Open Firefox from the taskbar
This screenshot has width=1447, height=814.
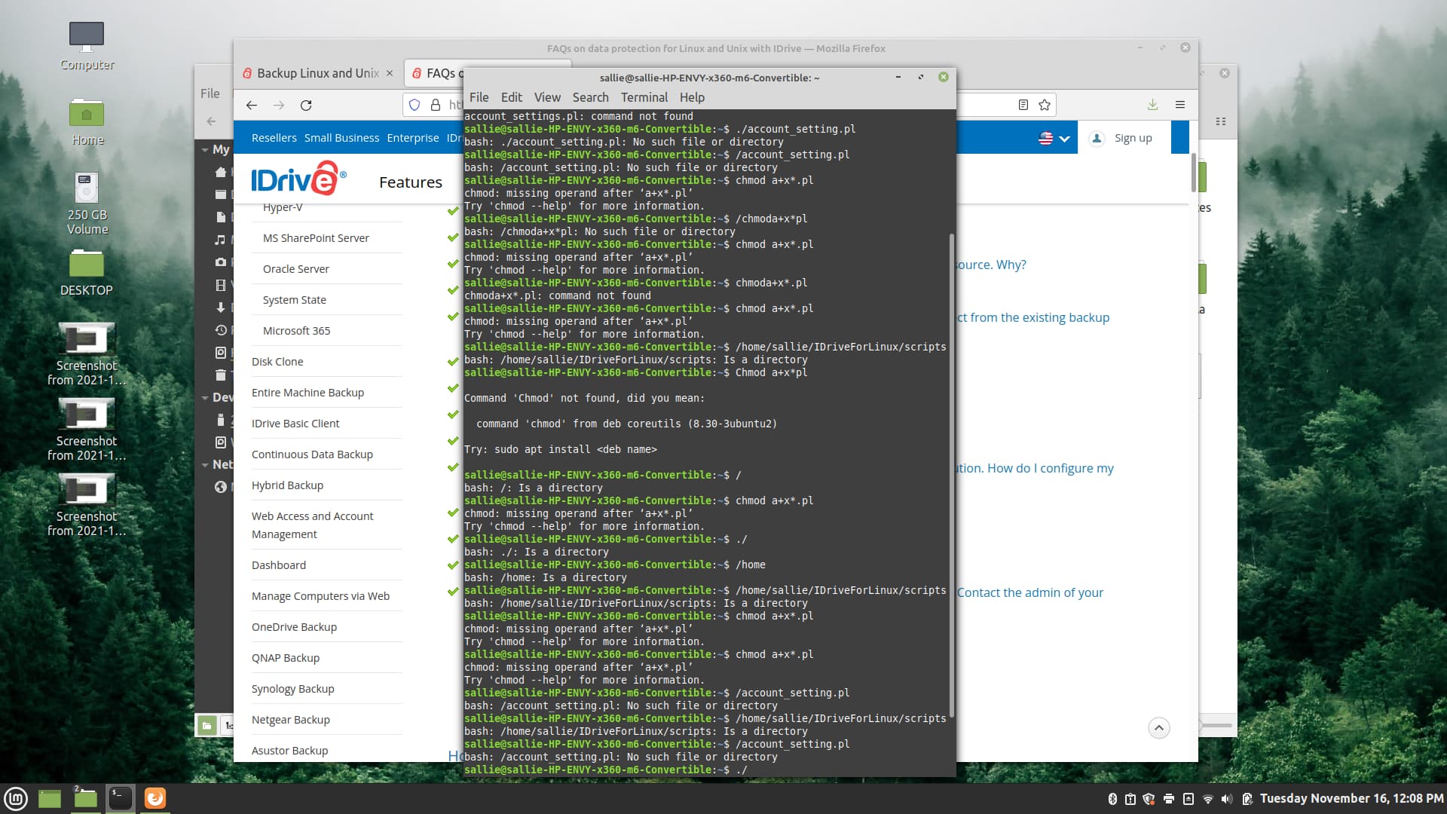pyautogui.click(x=154, y=798)
